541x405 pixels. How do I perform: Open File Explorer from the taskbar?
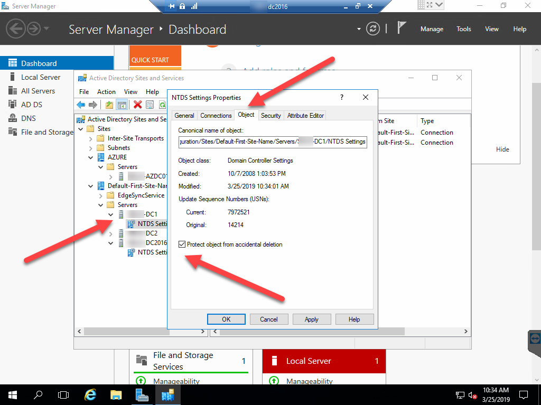(116, 394)
